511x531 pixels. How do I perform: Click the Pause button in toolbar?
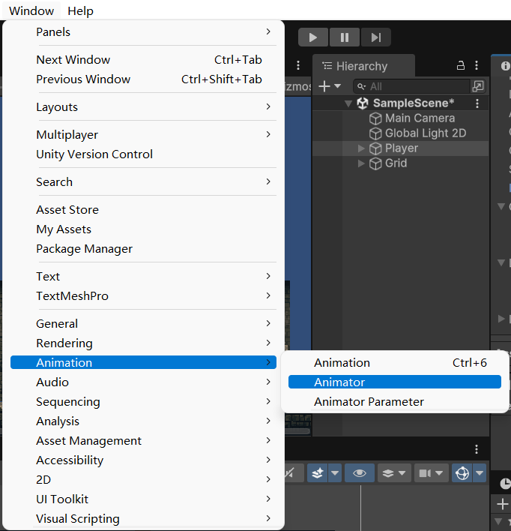[345, 37]
